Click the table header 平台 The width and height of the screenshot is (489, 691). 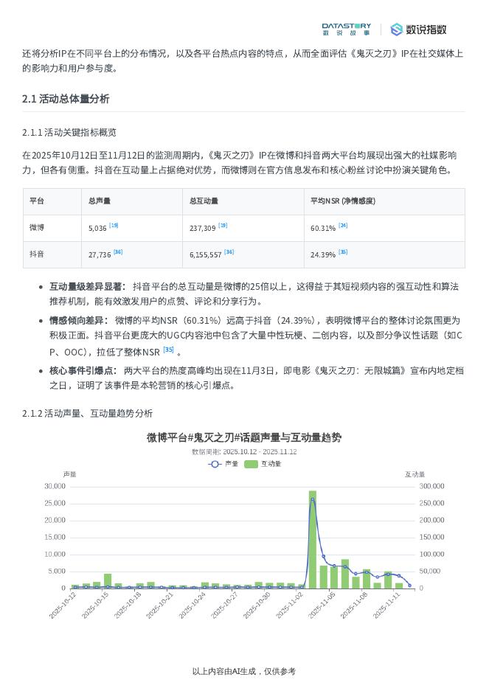37,201
